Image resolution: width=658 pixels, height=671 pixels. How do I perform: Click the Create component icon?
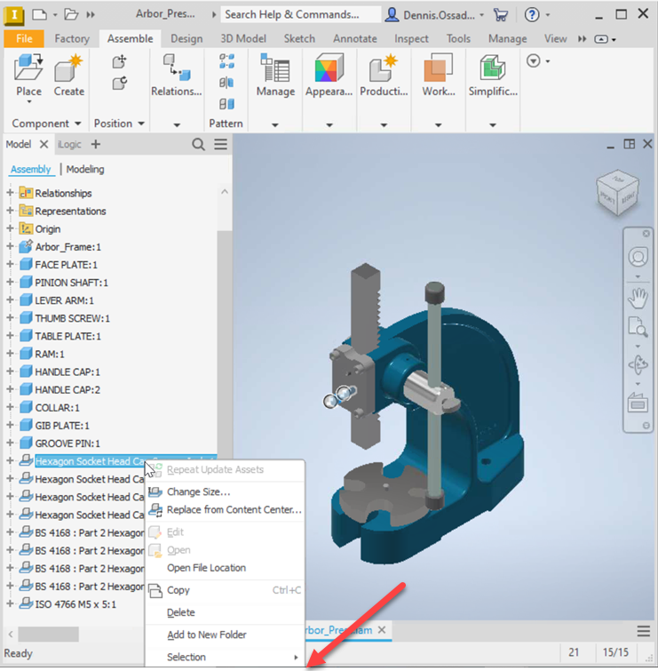pyautogui.click(x=68, y=68)
